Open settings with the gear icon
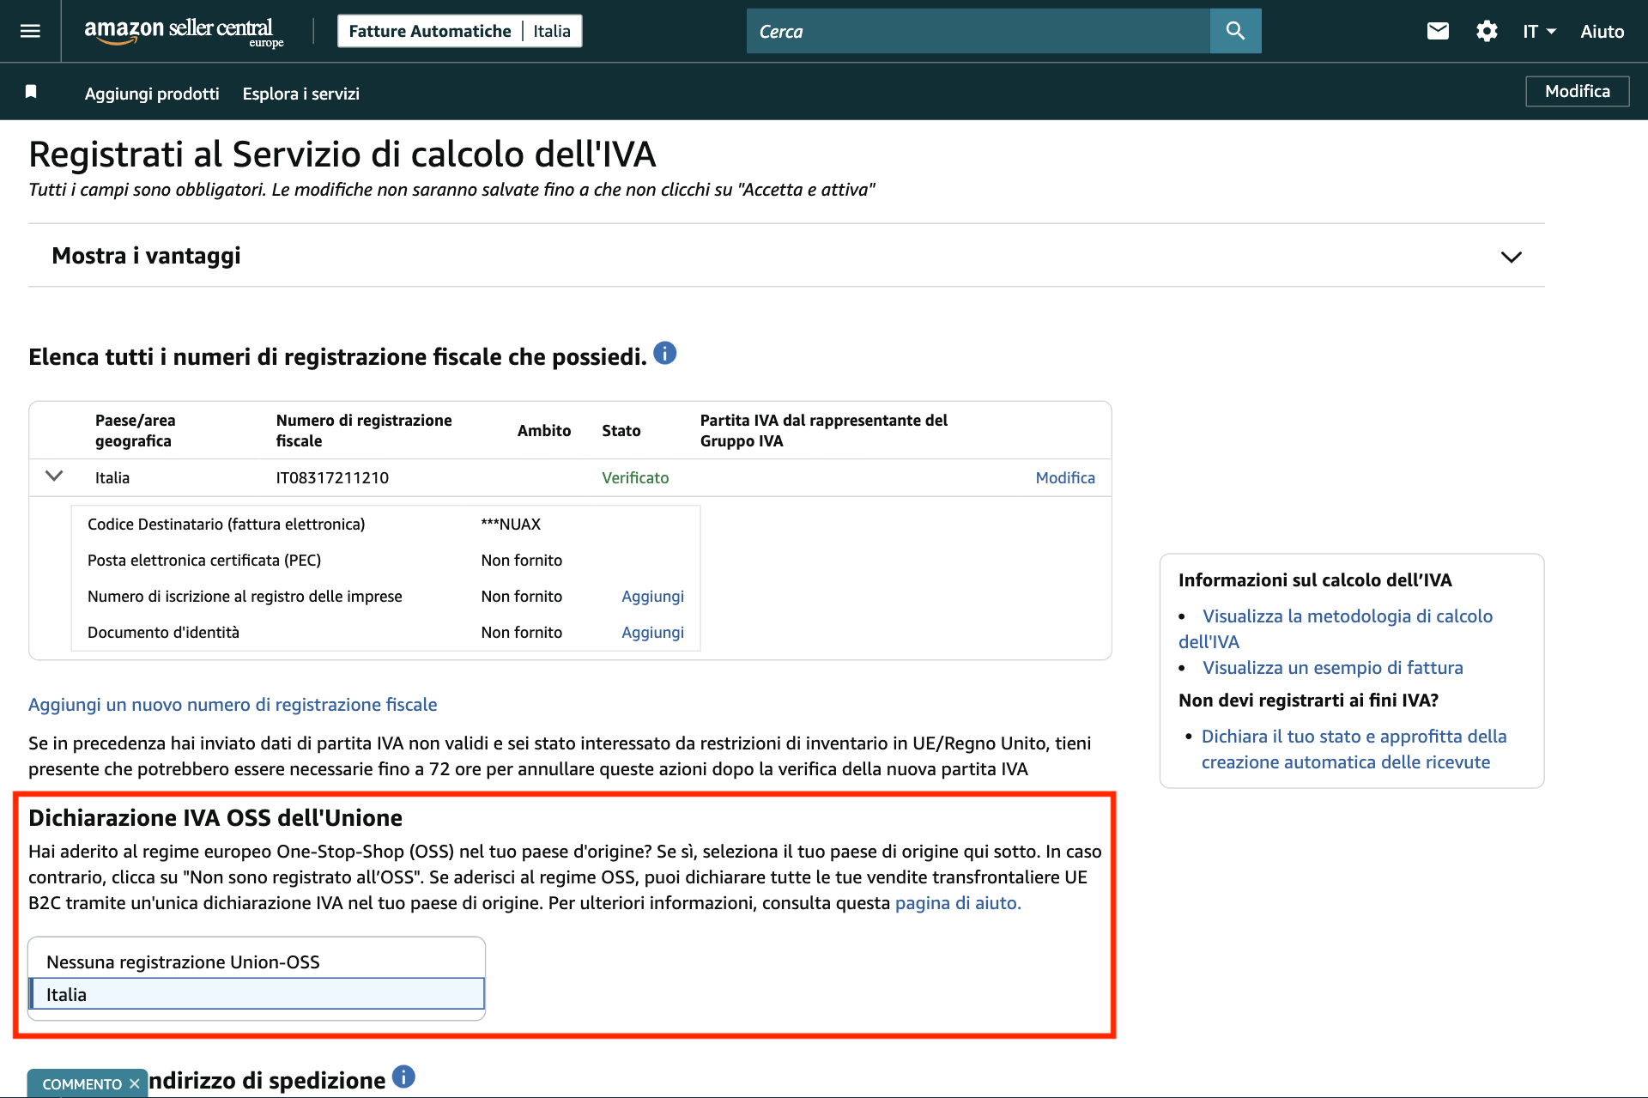 point(1487,31)
